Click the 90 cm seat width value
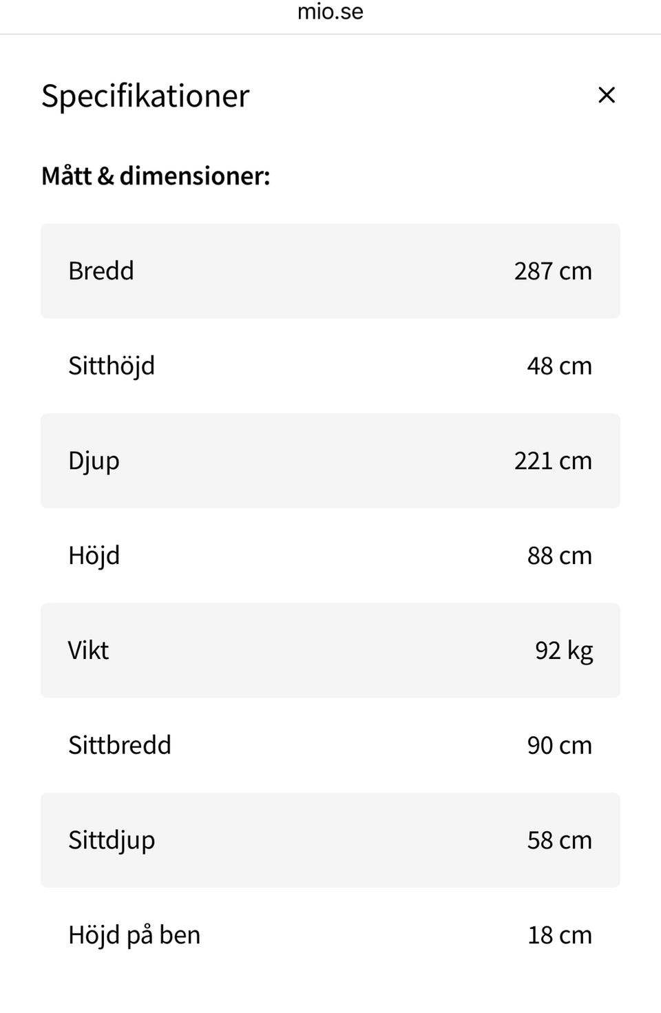The width and height of the screenshot is (661, 1013). coord(559,746)
